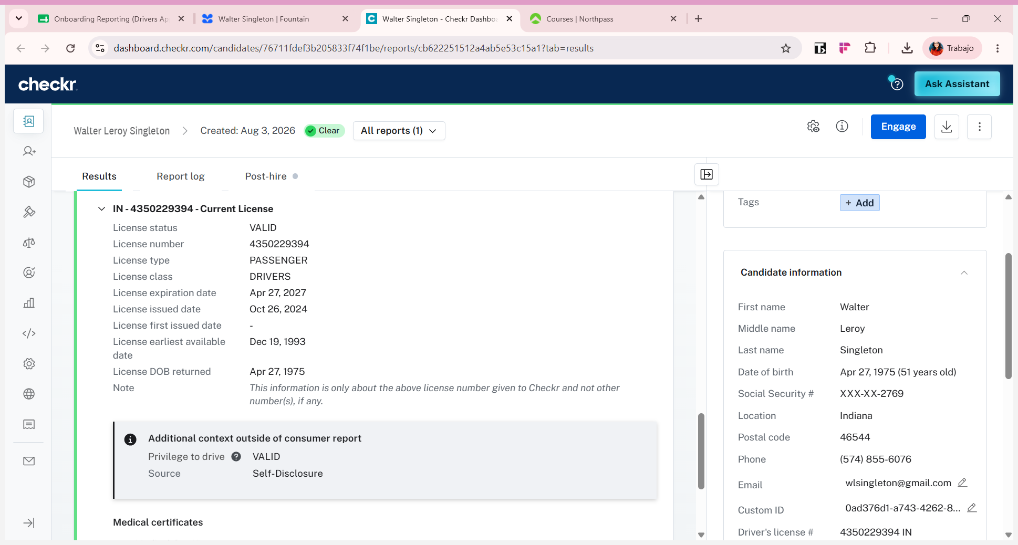Viewport: 1018px width, 545px height.
Task: Click the Ask Assistant button
Action: tap(957, 84)
